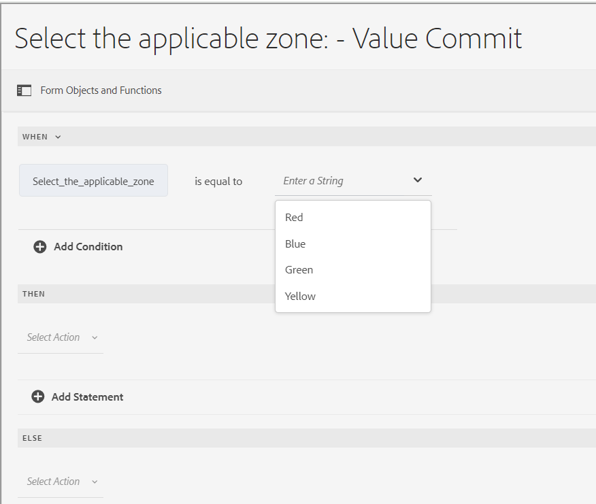This screenshot has width=596, height=504.
Task: Change the 'is equal to' operator
Action: (218, 182)
